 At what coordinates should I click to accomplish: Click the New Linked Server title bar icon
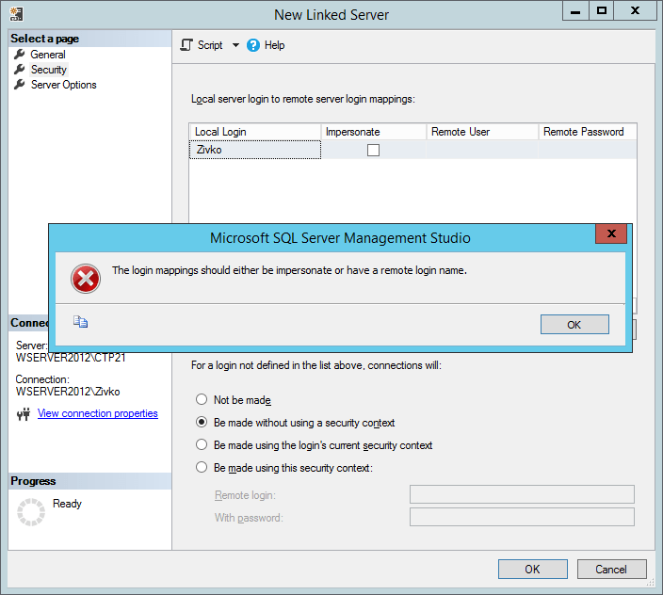click(17, 13)
